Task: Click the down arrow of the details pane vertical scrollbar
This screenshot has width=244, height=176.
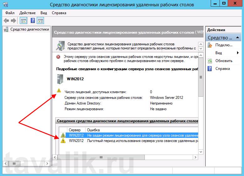Action: 201,151
